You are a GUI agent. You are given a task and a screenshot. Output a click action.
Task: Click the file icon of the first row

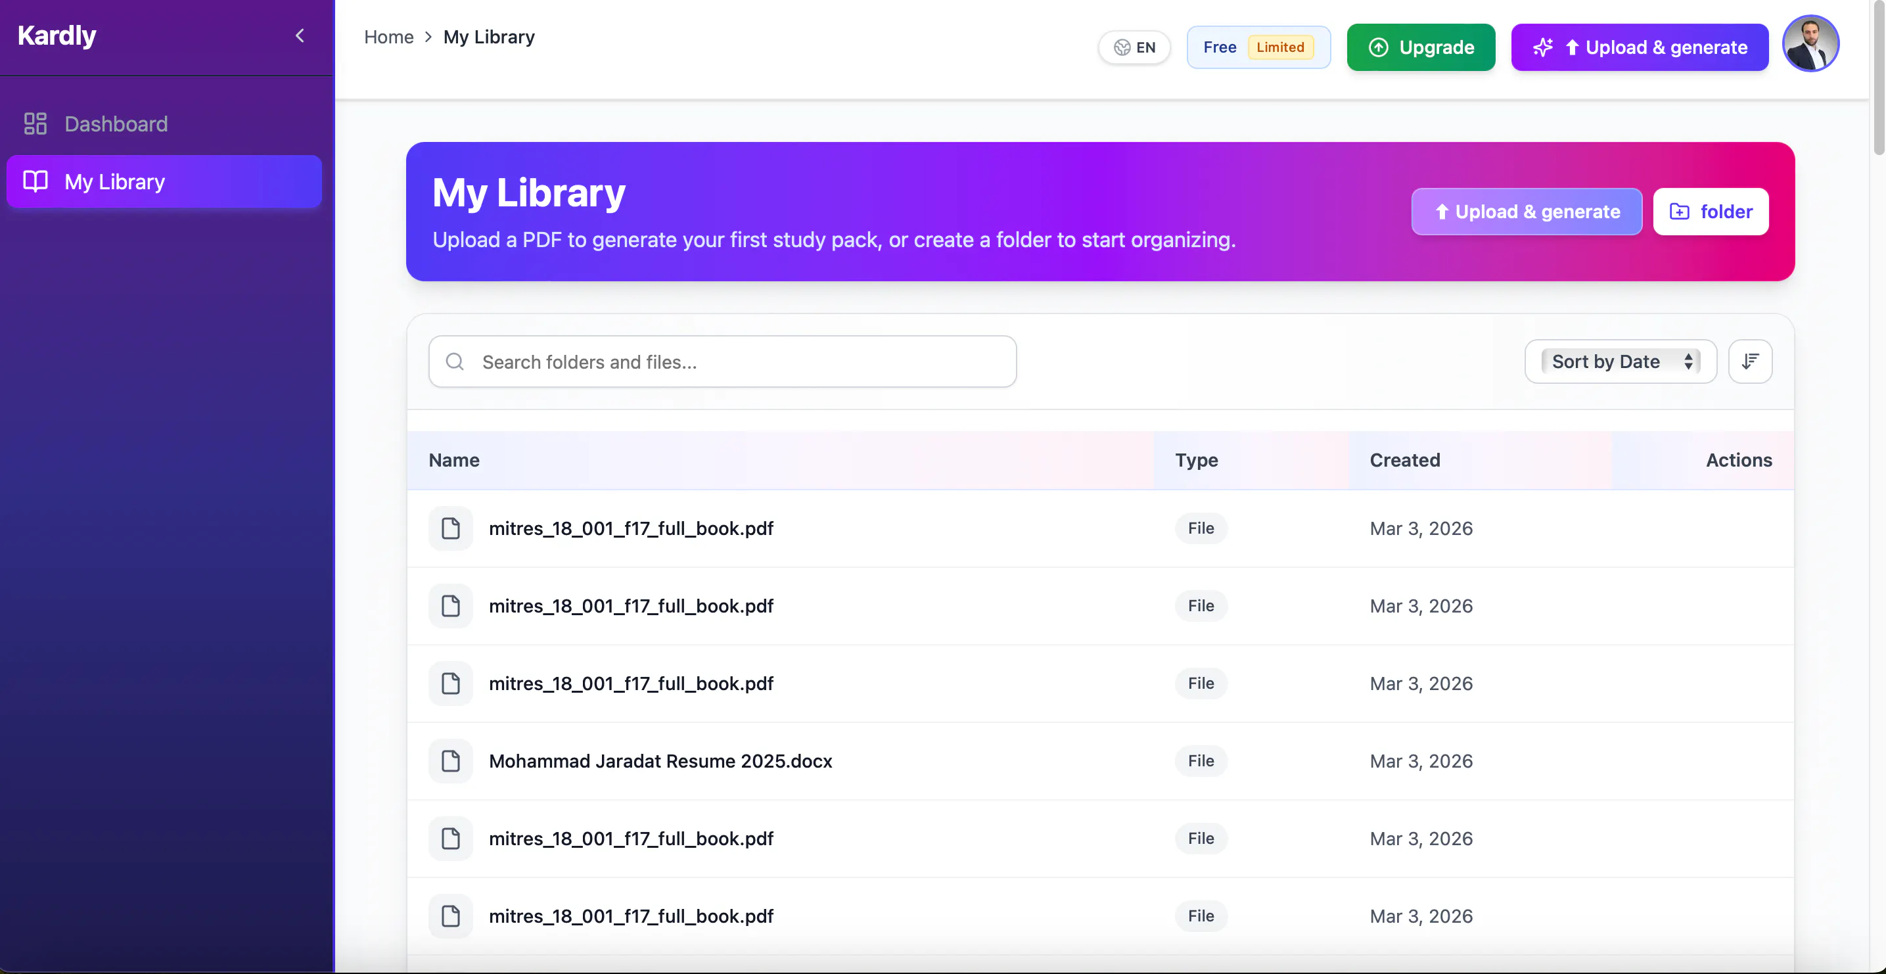click(x=451, y=528)
